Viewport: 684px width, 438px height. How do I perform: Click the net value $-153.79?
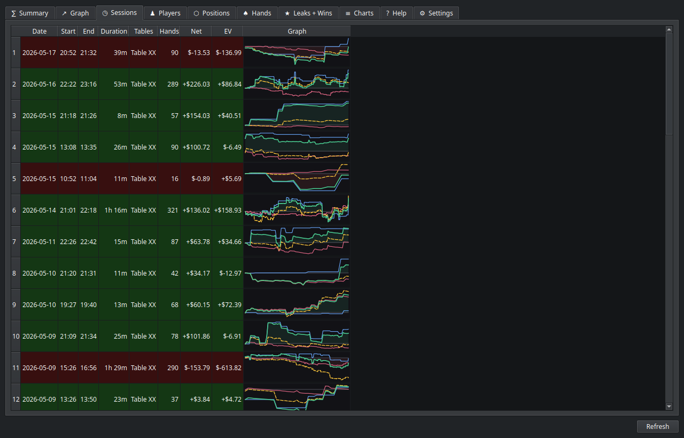(x=197, y=367)
